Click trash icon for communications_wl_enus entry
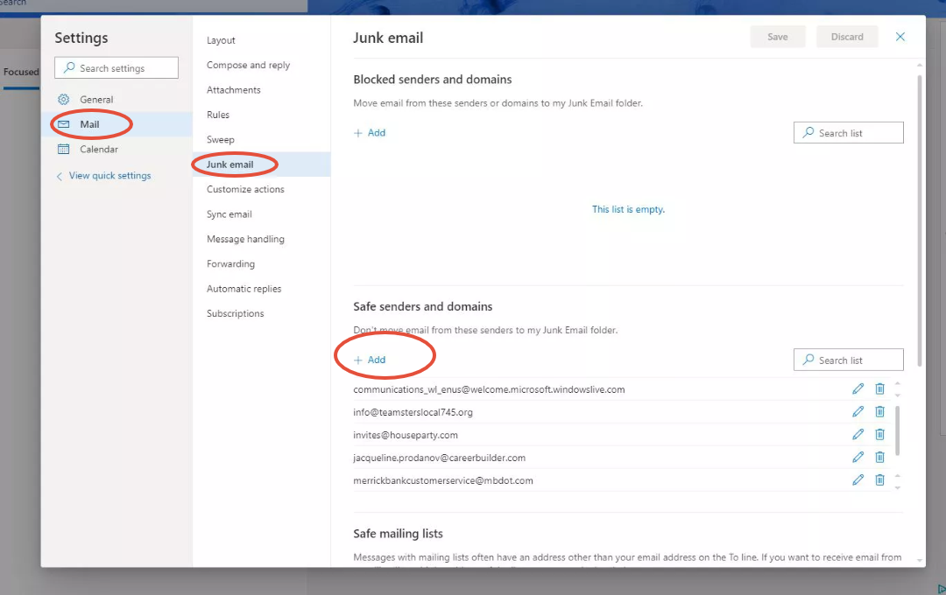This screenshot has height=595, width=946. [x=879, y=388]
